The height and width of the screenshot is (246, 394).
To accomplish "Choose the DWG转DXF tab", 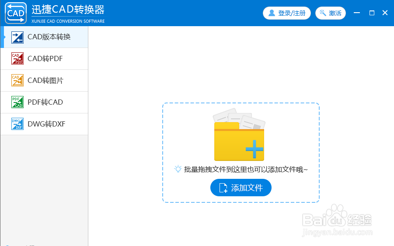I will point(45,124).
